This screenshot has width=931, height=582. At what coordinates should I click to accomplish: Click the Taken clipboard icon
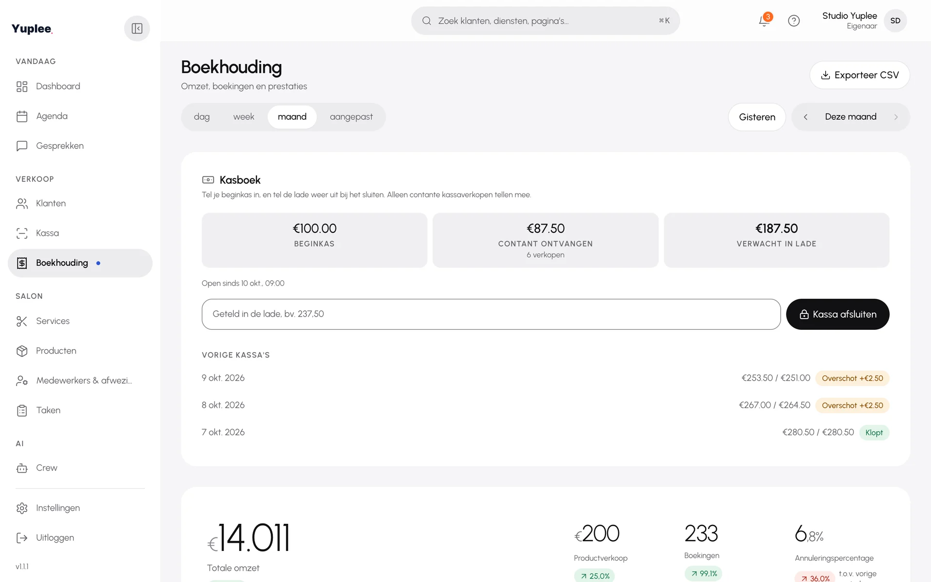tap(22, 410)
